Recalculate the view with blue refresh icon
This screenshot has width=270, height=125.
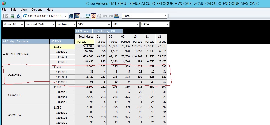tap(18, 16)
